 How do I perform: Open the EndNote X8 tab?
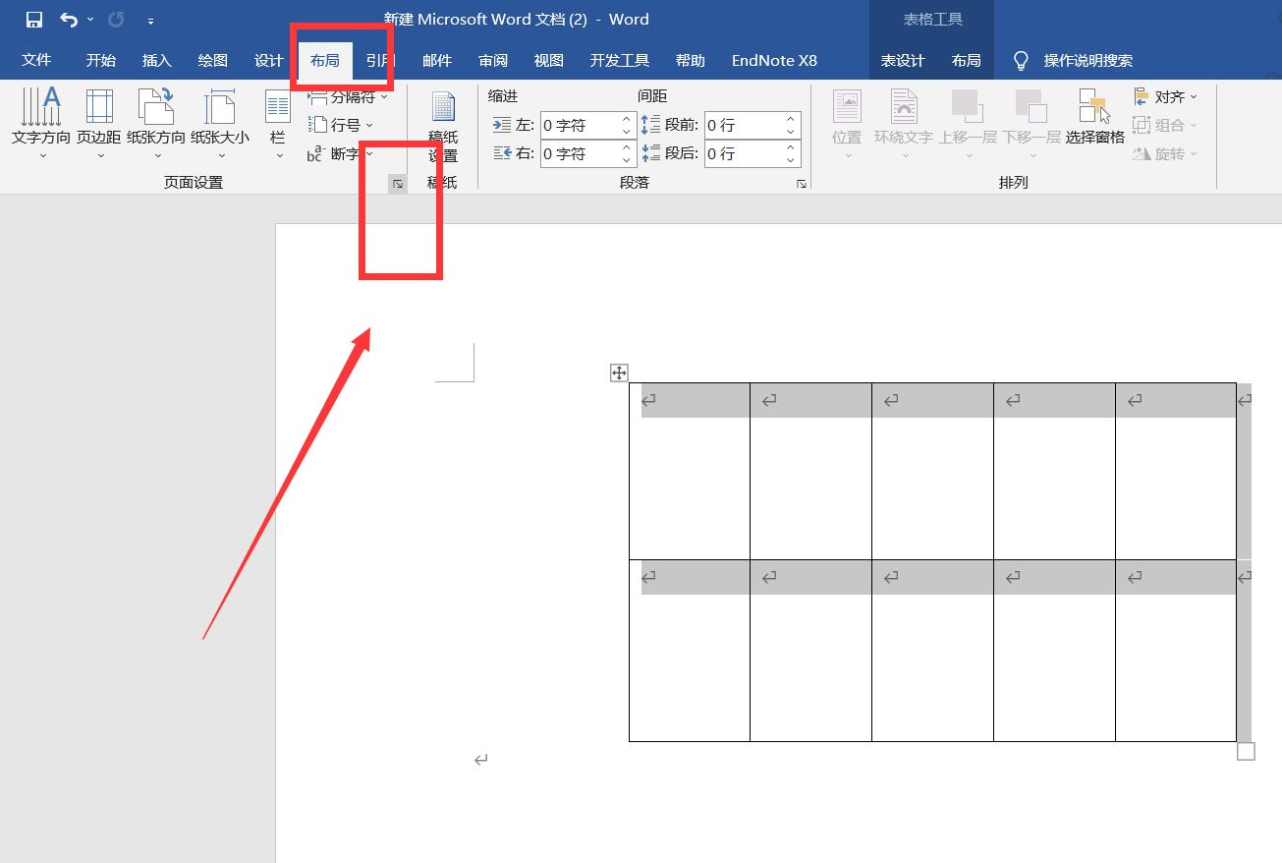point(774,60)
